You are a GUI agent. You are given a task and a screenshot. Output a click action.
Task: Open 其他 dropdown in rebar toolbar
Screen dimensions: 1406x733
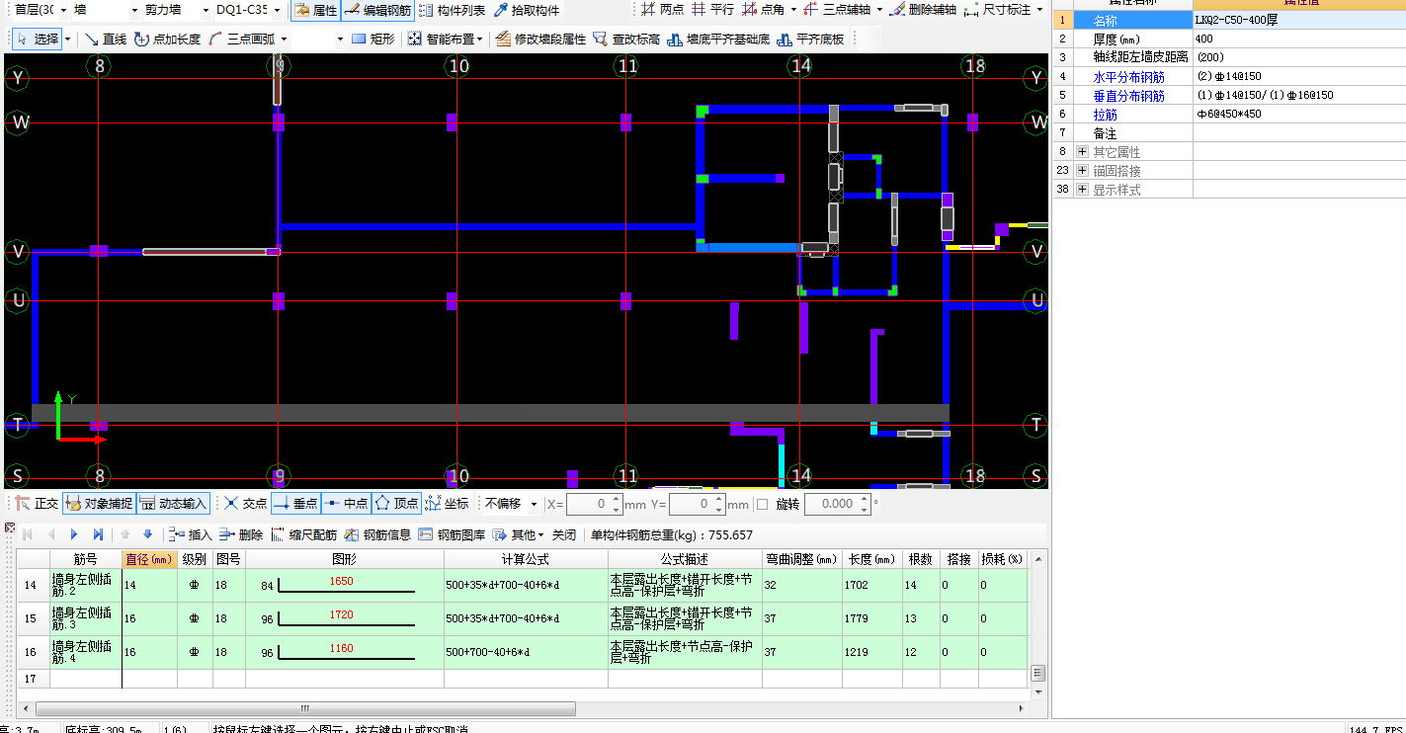pos(519,534)
